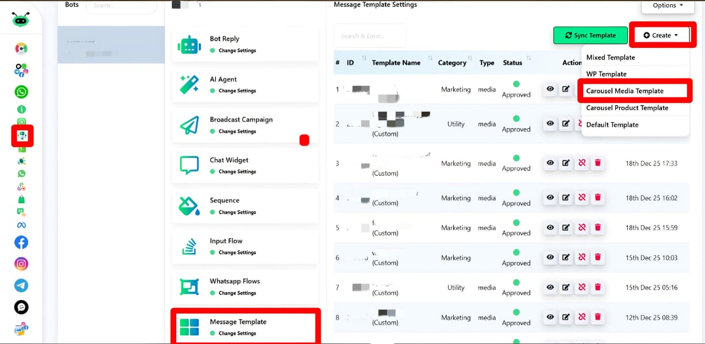View template in row 6 via eye icon
The height and width of the screenshot is (344, 705).
pyautogui.click(x=550, y=257)
